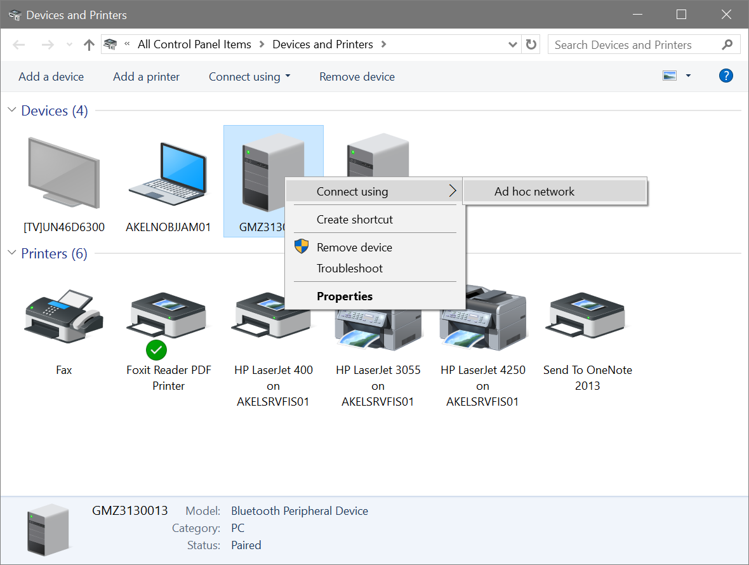Select Properties in the context menu
The width and height of the screenshot is (749, 565).
click(345, 296)
